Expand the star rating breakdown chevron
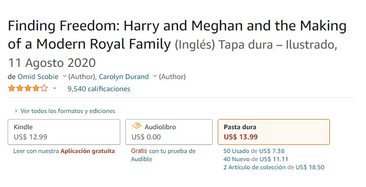Image resolution: width=366 pixels, height=187 pixels. click(x=54, y=88)
